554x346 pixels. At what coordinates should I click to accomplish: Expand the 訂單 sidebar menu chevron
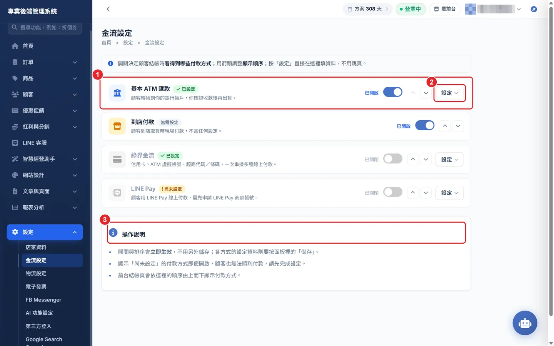75,62
